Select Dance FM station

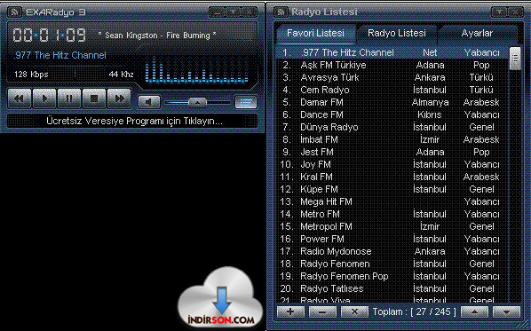[392, 114]
